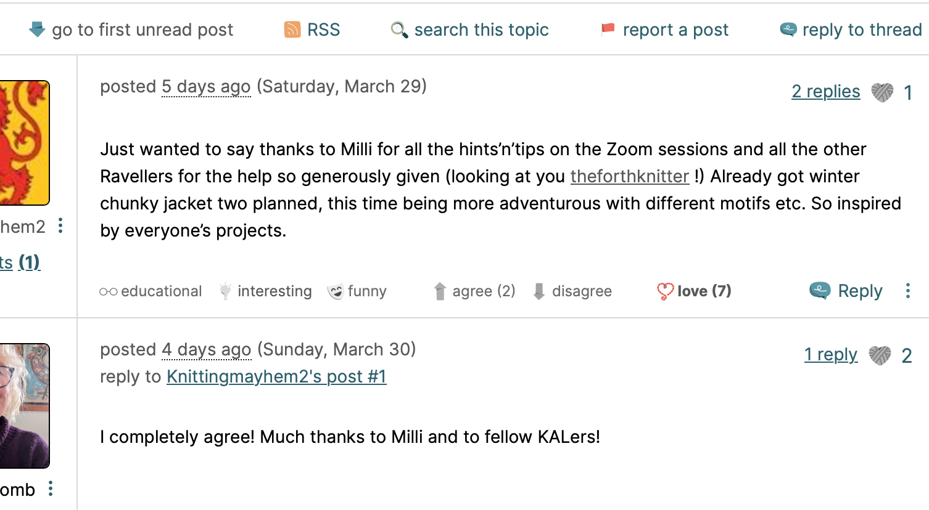Toggle disagree vote on first post
The width and height of the screenshot is (929, 510).
click(x=572, y=291)
